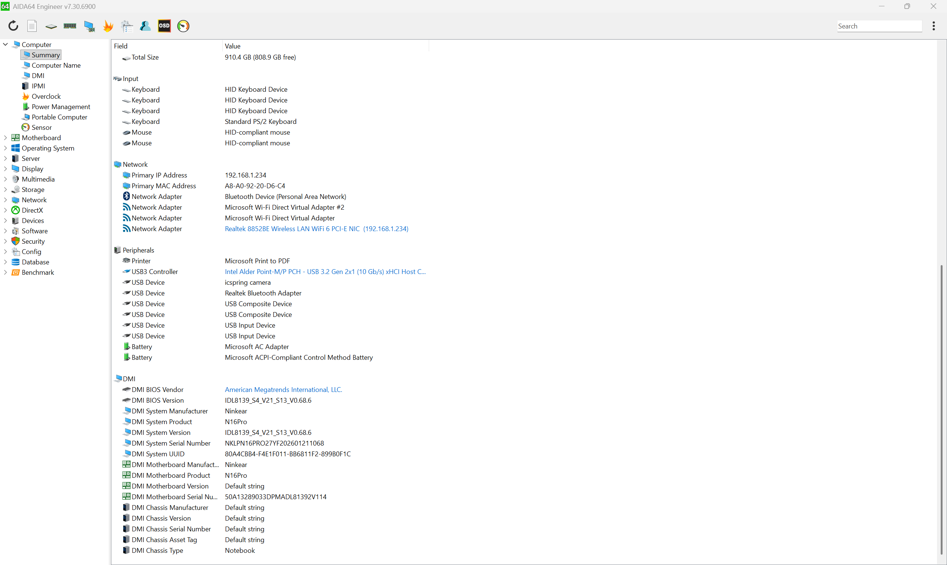Open CPU chip tool in toolbar
The width and height of the screenshot is (947, 565).
tap(51, 26)
